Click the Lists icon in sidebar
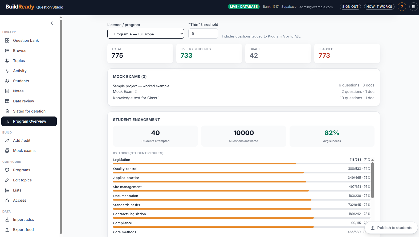 click(x=7, y=190)
